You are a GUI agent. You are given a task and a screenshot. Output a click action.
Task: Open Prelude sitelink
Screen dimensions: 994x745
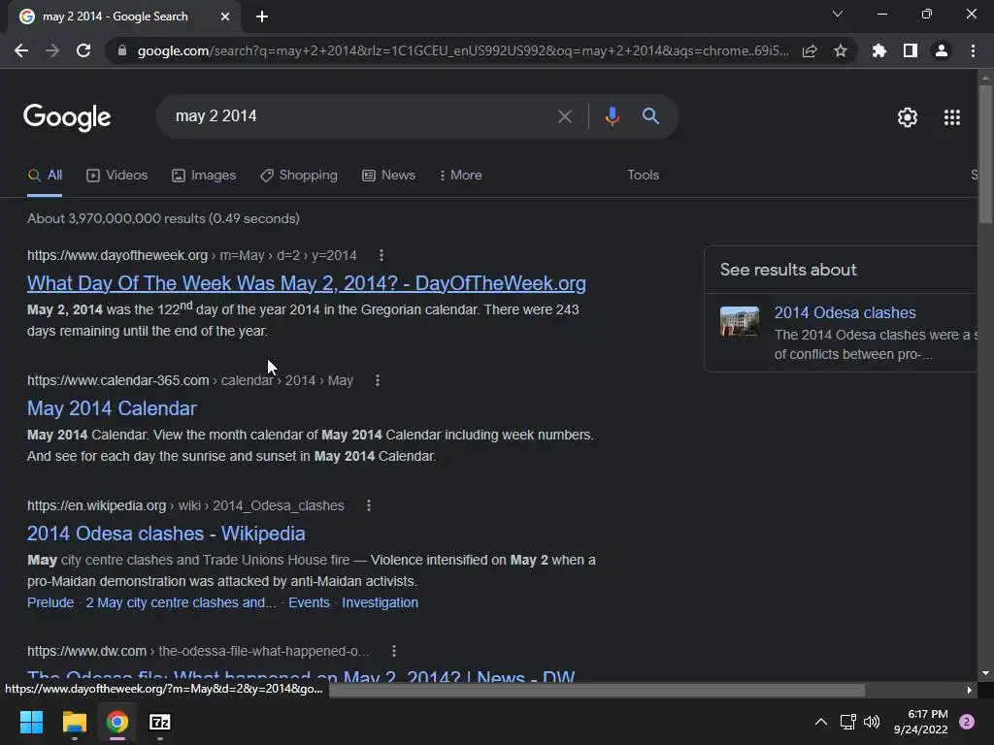50,602
